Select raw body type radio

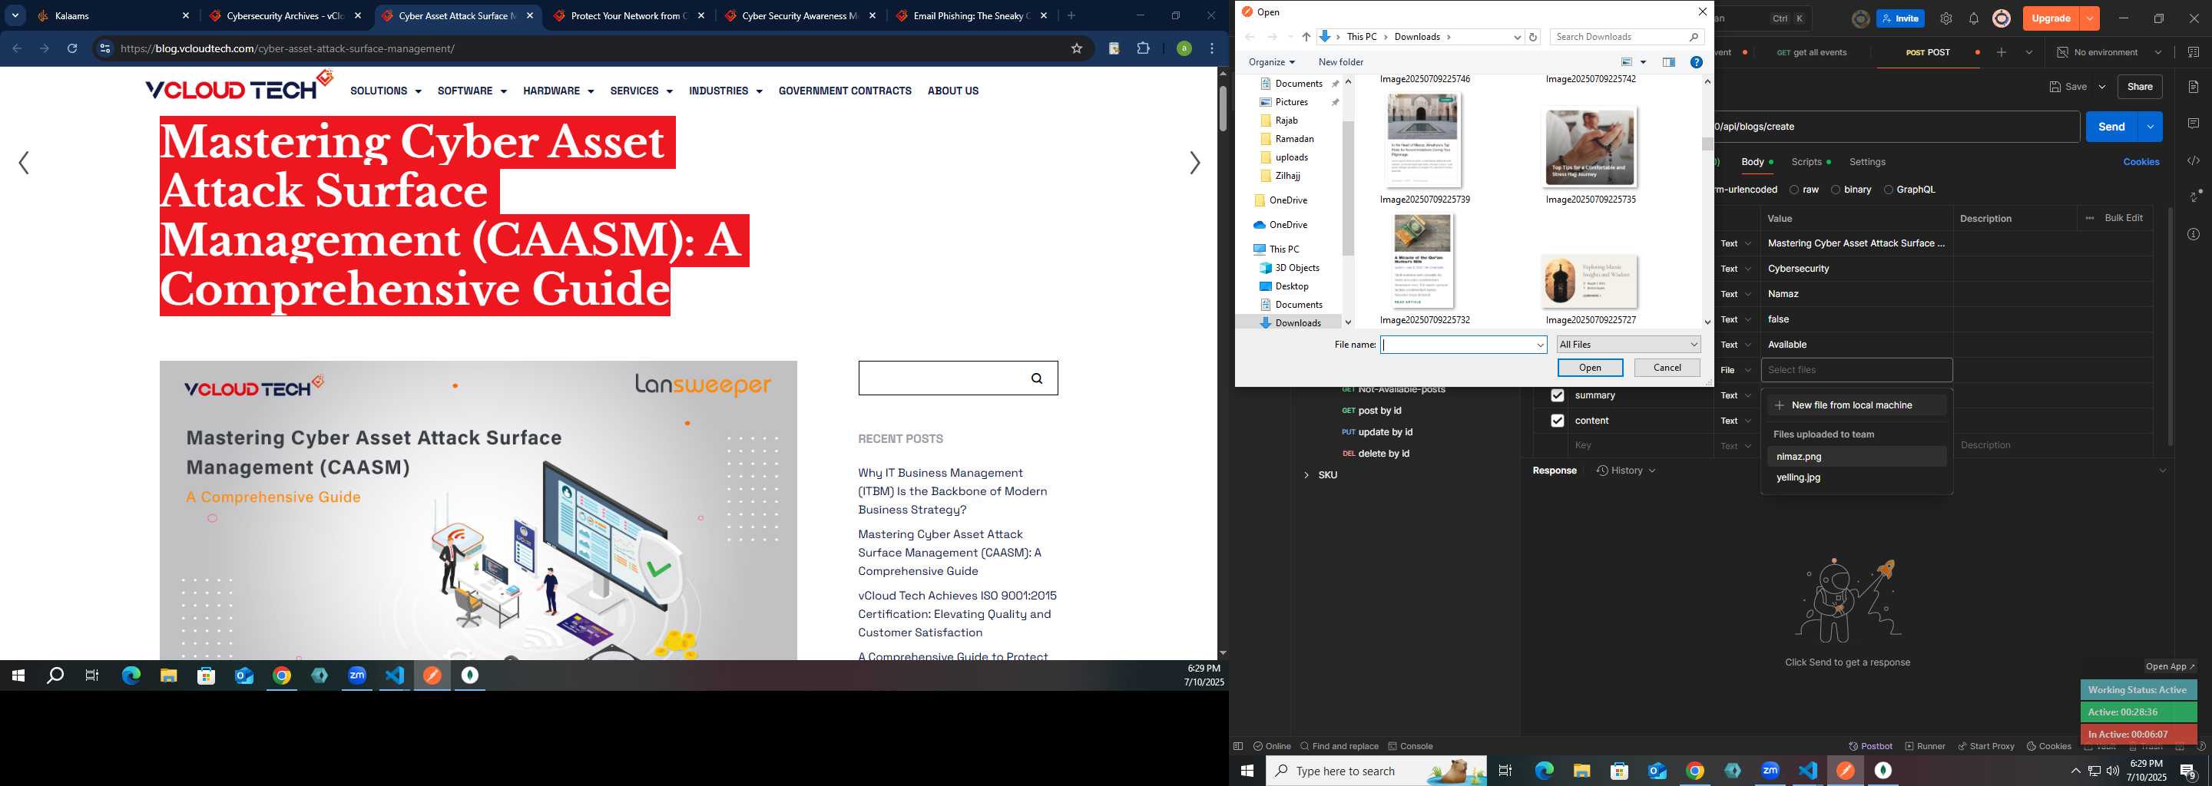(1794, 190)
